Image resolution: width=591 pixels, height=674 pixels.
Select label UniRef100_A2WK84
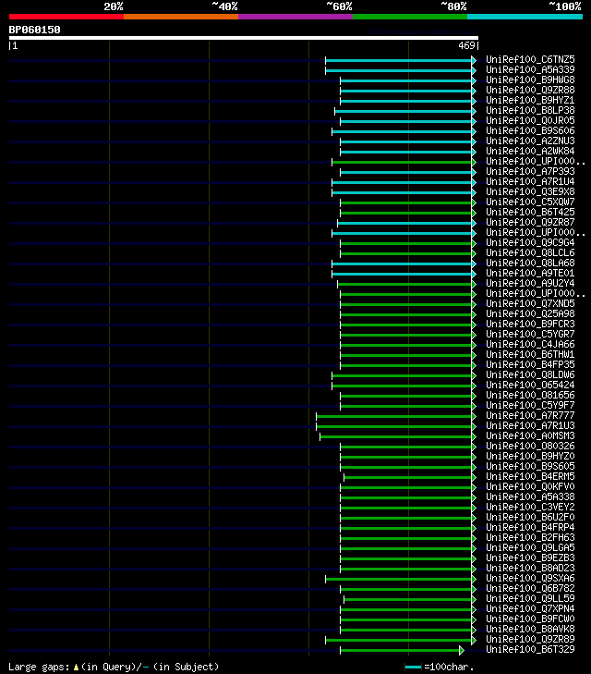tap(530, 151)
